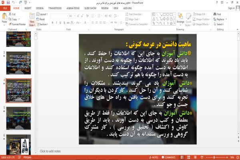Click the Save icon in quick access toolbar

[x=8, y=2]
